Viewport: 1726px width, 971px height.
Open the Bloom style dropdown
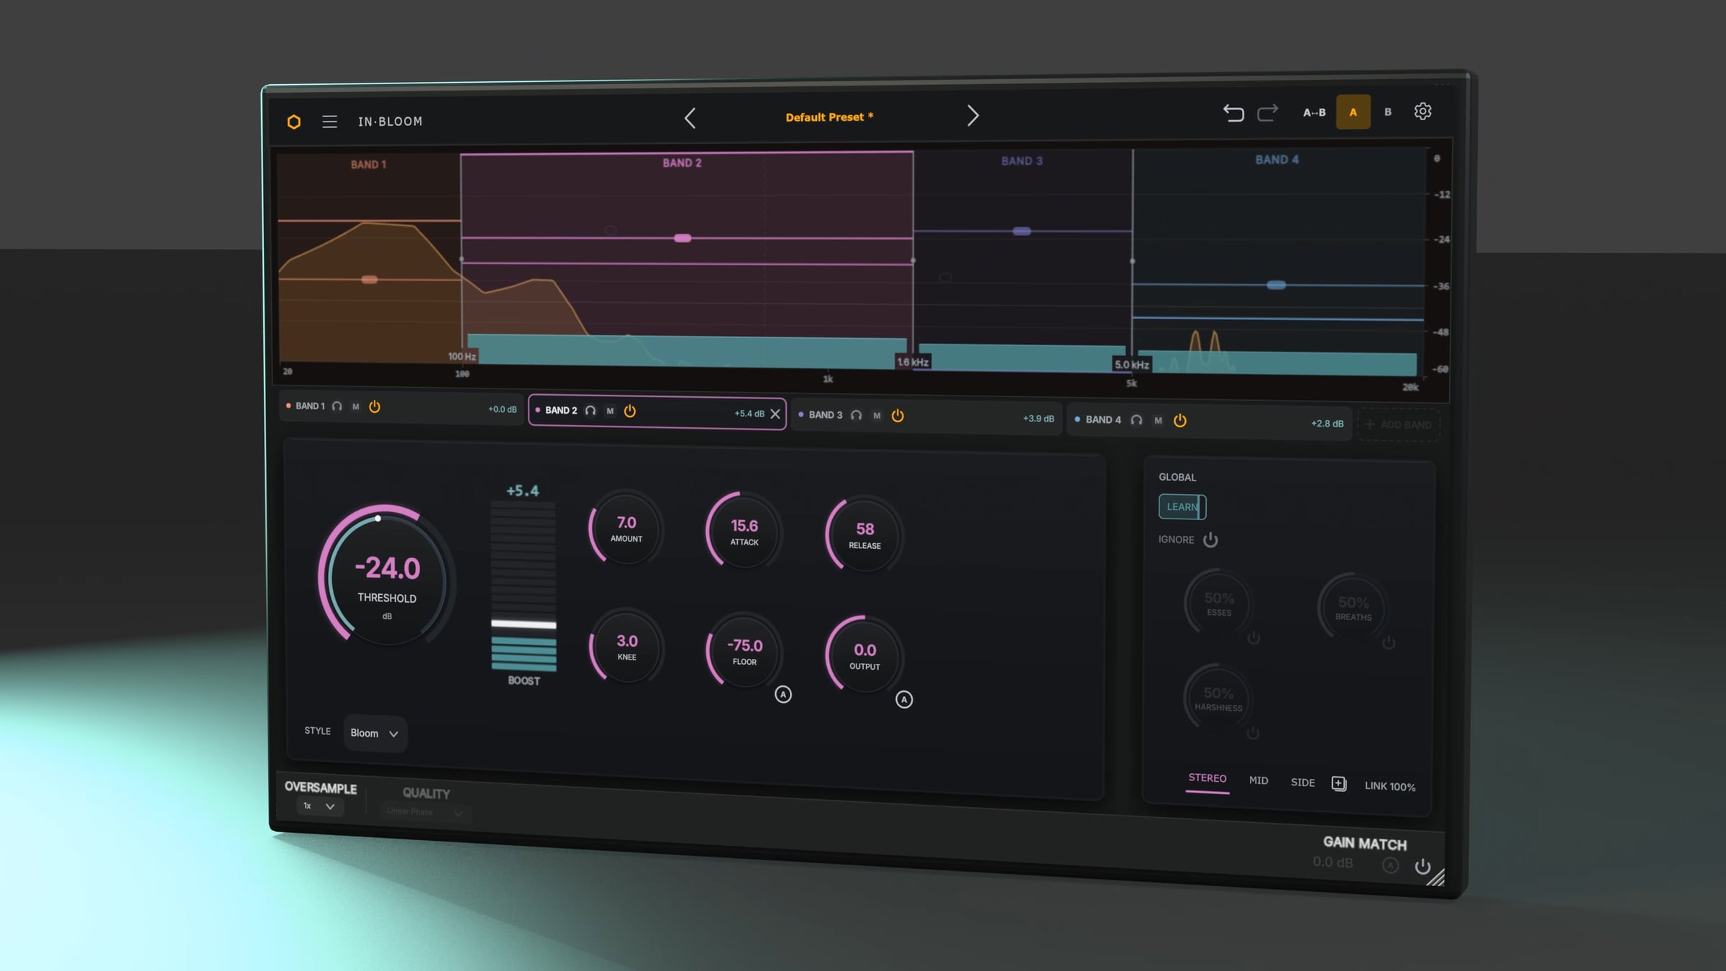coord(375,734)
